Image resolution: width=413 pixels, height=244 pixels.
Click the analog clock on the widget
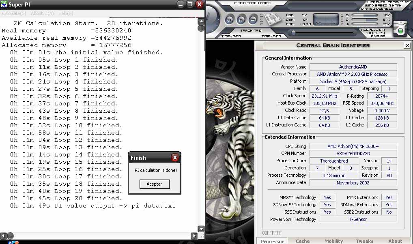(212, 18)
